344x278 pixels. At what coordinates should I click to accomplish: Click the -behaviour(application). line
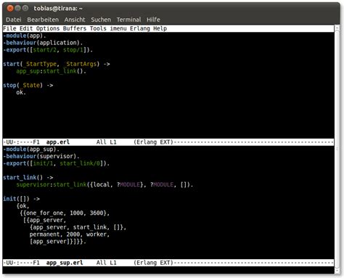tap(43, 43)
